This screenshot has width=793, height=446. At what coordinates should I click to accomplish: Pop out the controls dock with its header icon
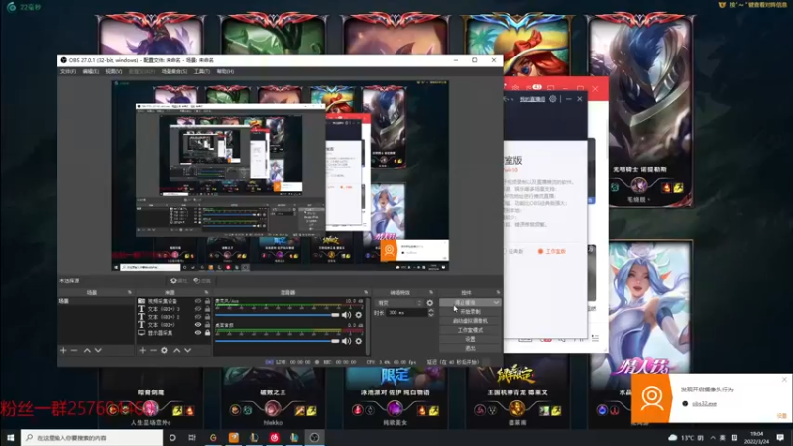498,292
